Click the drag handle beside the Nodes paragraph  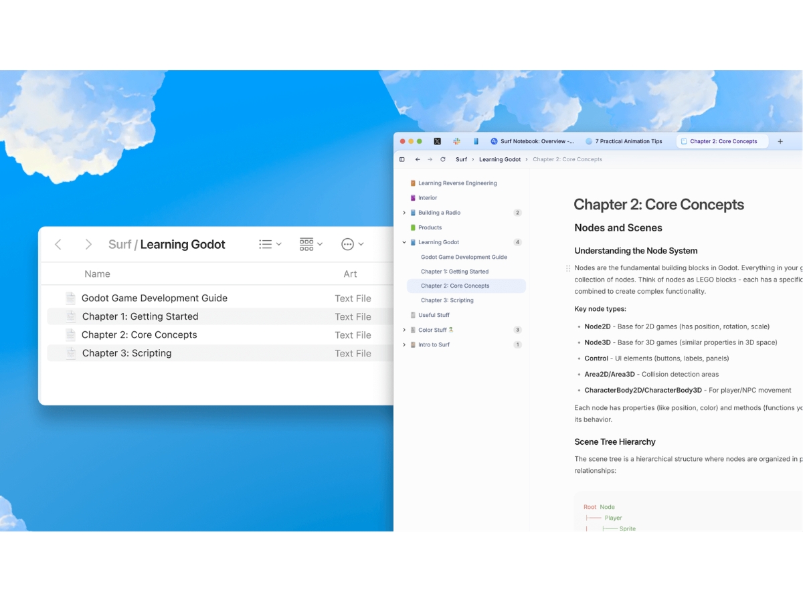coord(568,268)
